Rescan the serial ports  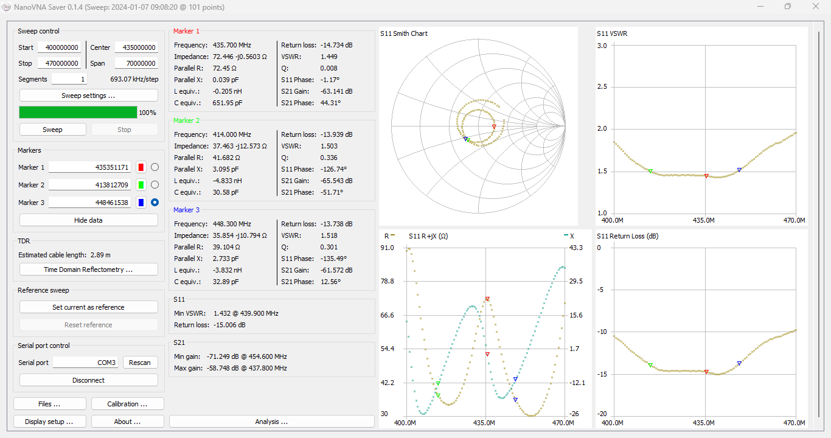[x=140, y=363]
